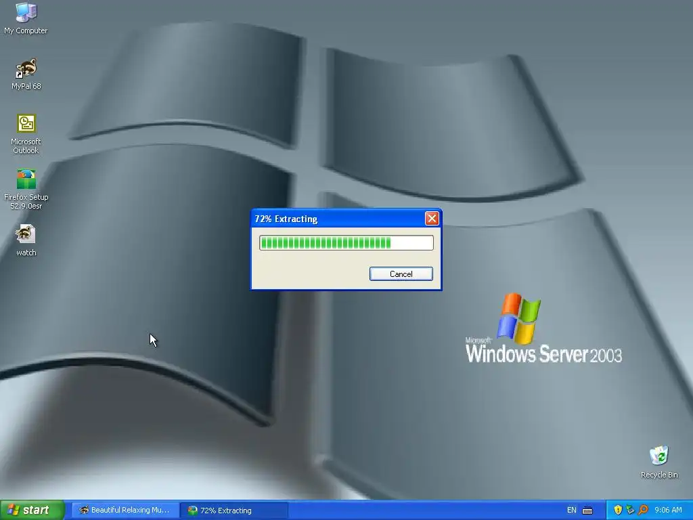Screen dimensions: 693x520
Task: Activate the 72% Extracting taskbar button
Action: click(234, 511)
